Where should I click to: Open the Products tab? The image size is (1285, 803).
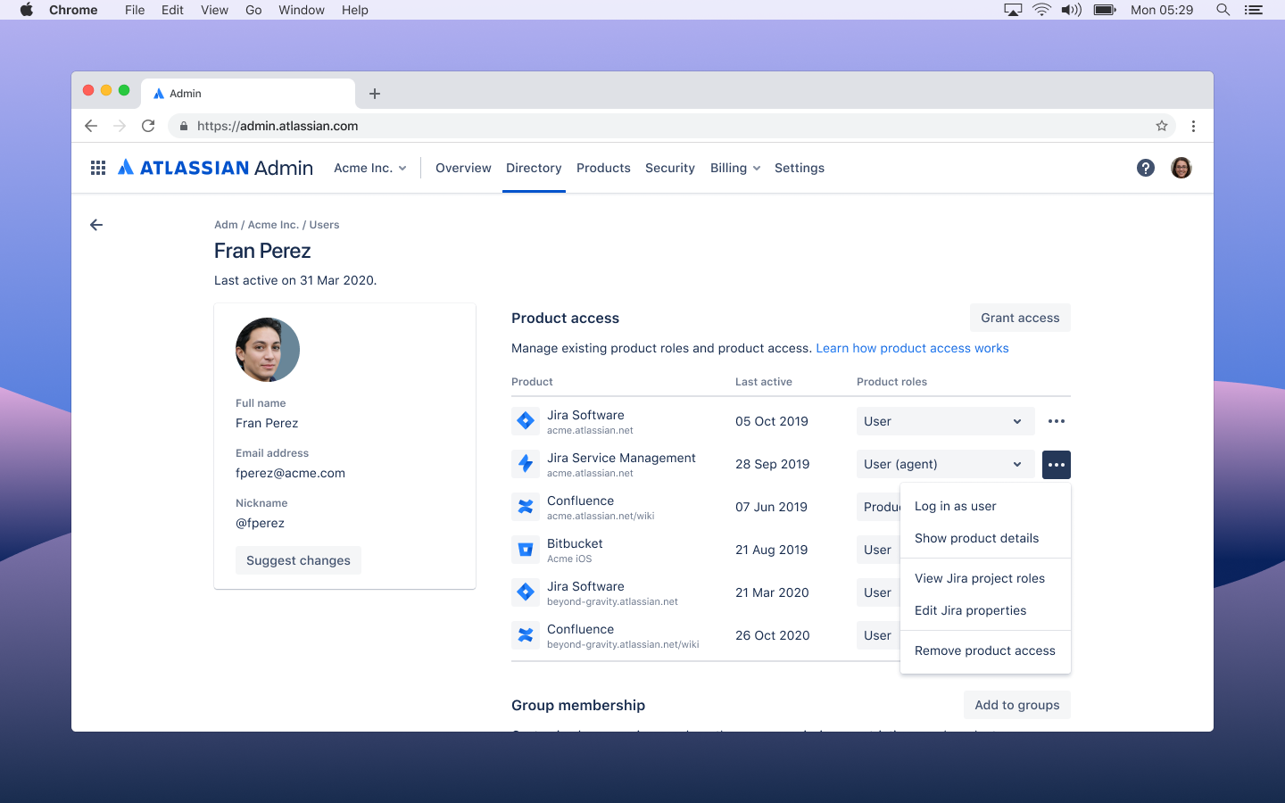pyautogui.click(x=603, y=168)
